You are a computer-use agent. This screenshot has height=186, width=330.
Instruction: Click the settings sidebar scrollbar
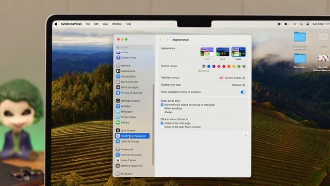[x=153, y=125]
